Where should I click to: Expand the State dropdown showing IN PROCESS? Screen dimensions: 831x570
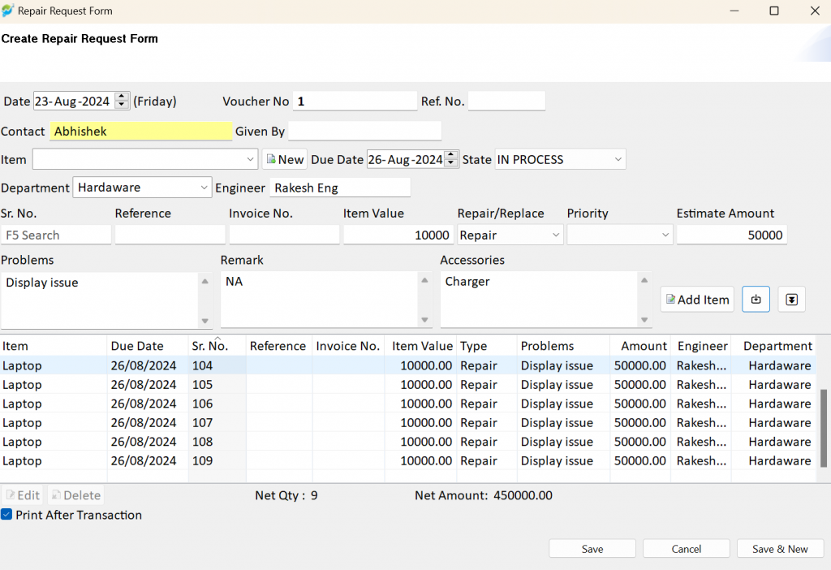(x=618, y=160)
